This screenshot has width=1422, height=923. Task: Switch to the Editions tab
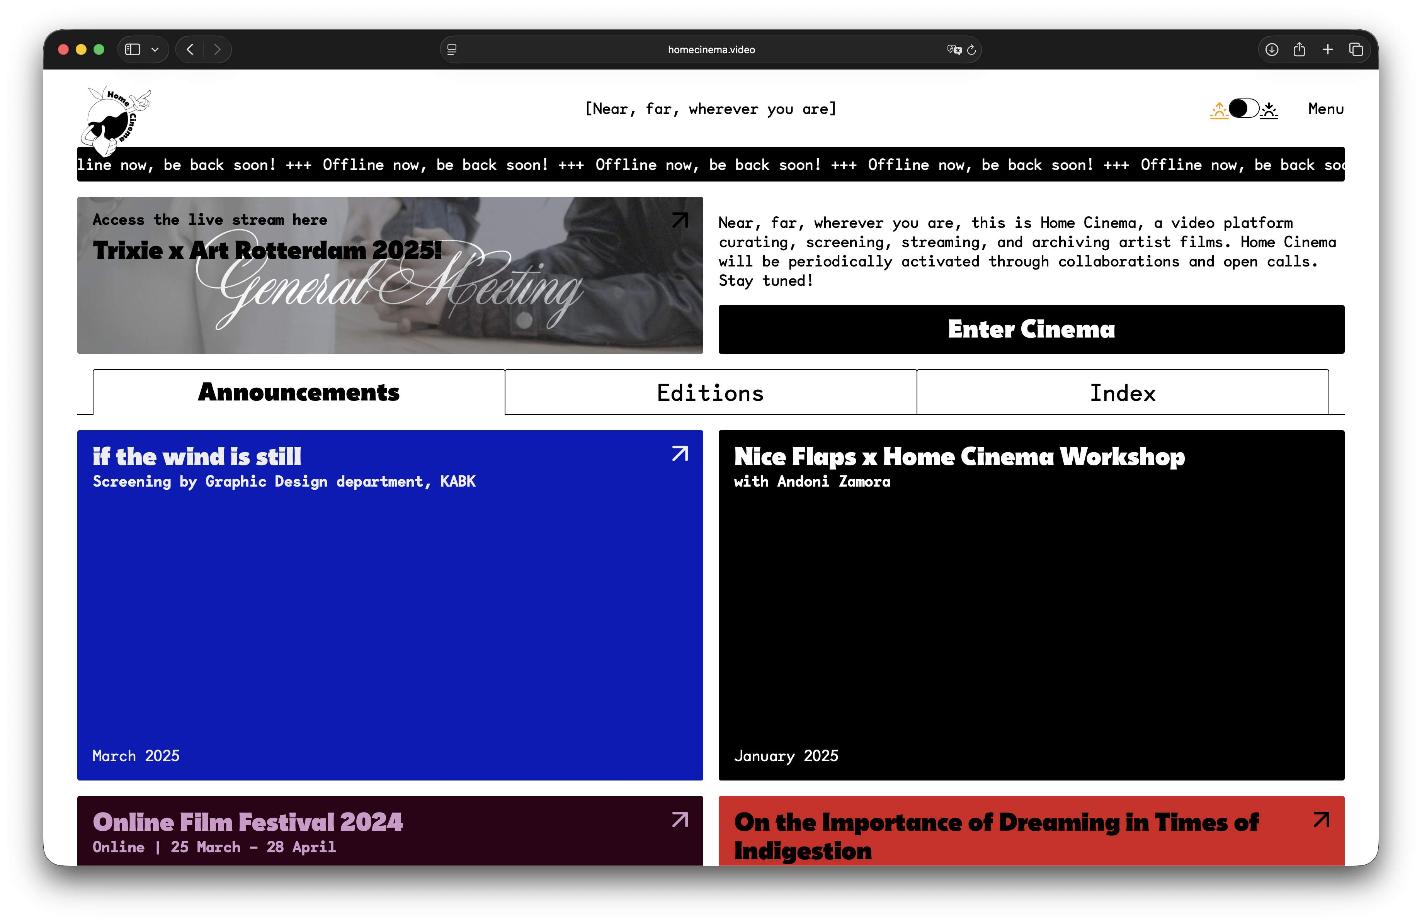coord(710,392)
